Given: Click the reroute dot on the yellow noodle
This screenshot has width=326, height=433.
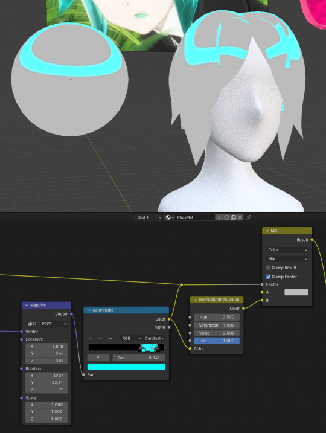Looking at the screenshot, I should [181, 284].
